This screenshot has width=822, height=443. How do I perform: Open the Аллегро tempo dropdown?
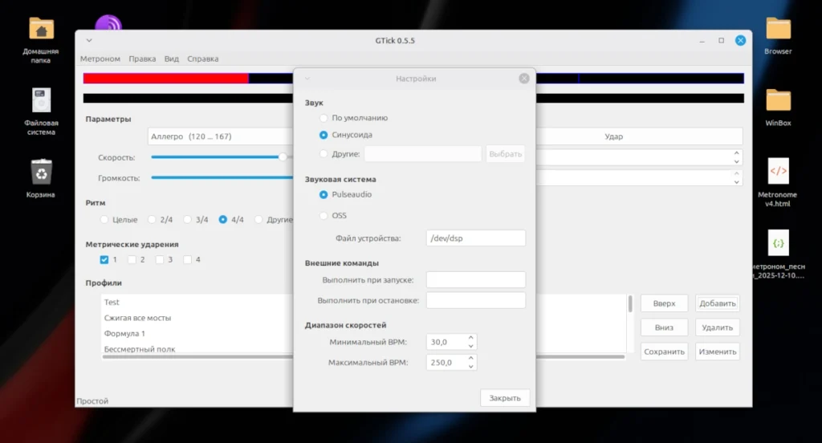pyautogui.click(x=220, y=136)
